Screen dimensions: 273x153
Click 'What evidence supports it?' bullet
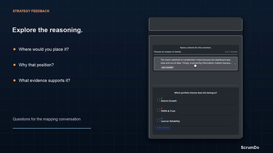pos(44,81)
